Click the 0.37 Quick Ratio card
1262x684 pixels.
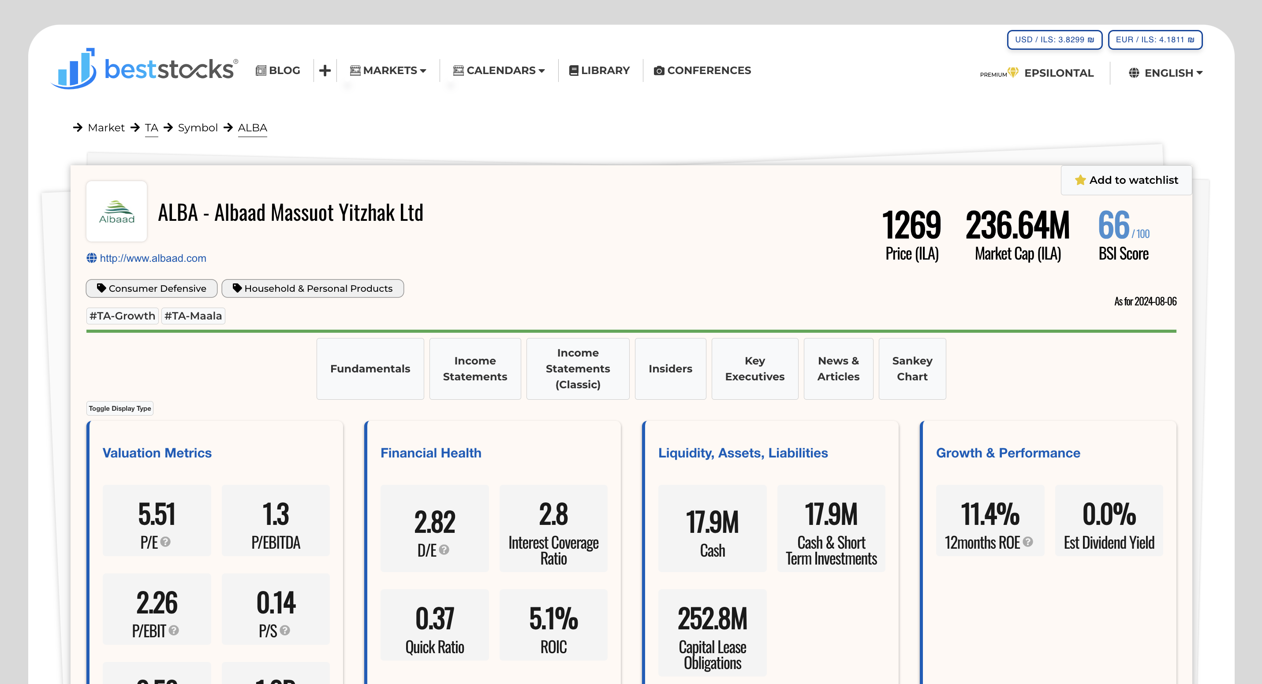(434, 625)
